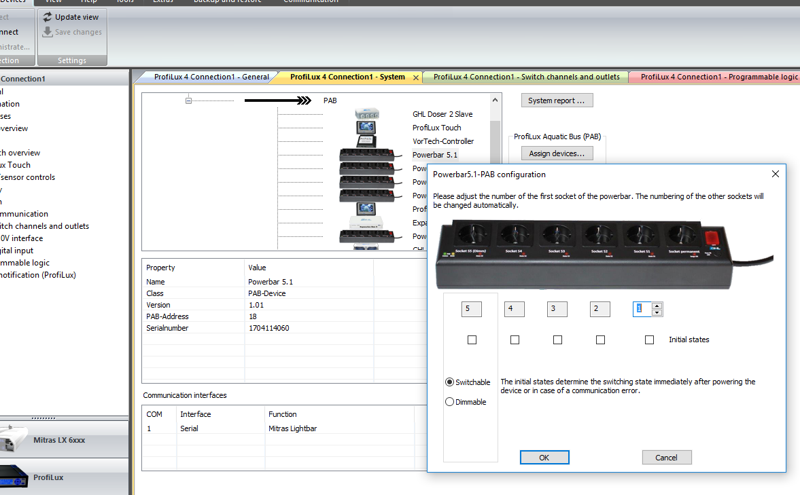
Task: Select ProfiLux Touch label in device tree
Action: point(437,128)
